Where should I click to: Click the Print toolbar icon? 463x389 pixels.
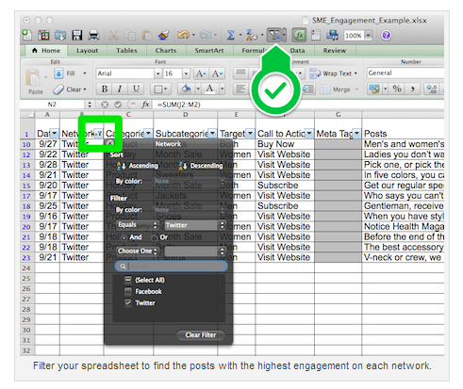click(93, 35)
